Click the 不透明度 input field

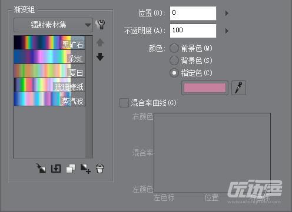point(193,31)
